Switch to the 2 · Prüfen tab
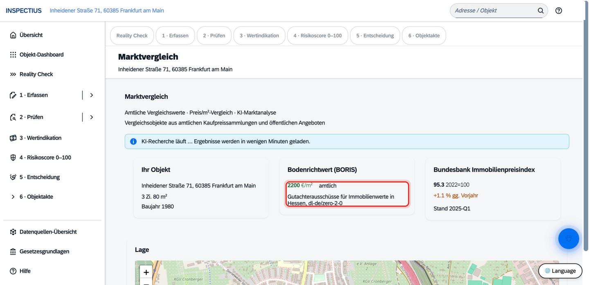Screen dimensions: 589x285 (x=214, y=36)
